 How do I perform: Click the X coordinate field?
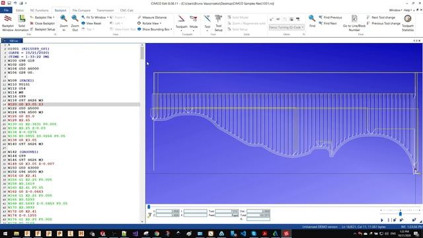(168, 212)
